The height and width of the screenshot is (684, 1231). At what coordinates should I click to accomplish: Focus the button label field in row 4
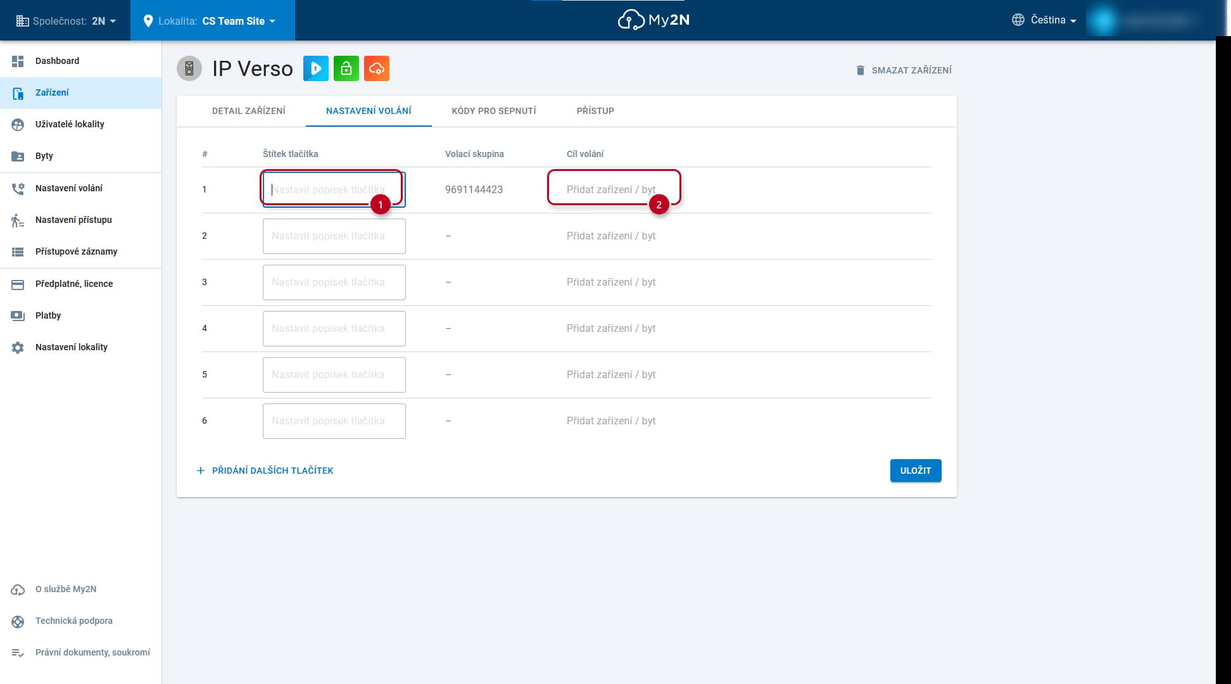(334, 329)
